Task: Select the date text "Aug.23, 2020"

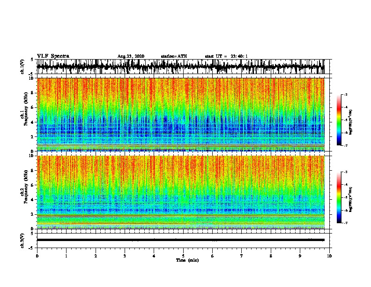Action: [131, 56]
